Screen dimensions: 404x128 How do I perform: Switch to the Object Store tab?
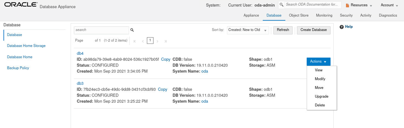click(298, 15)
